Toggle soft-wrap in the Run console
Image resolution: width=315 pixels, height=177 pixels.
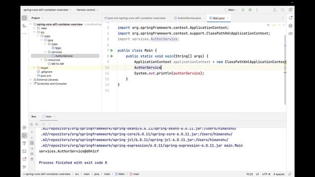[31, 143]
